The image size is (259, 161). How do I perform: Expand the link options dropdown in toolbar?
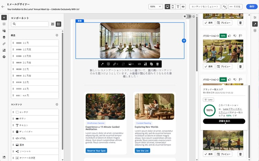click(115, 64)
